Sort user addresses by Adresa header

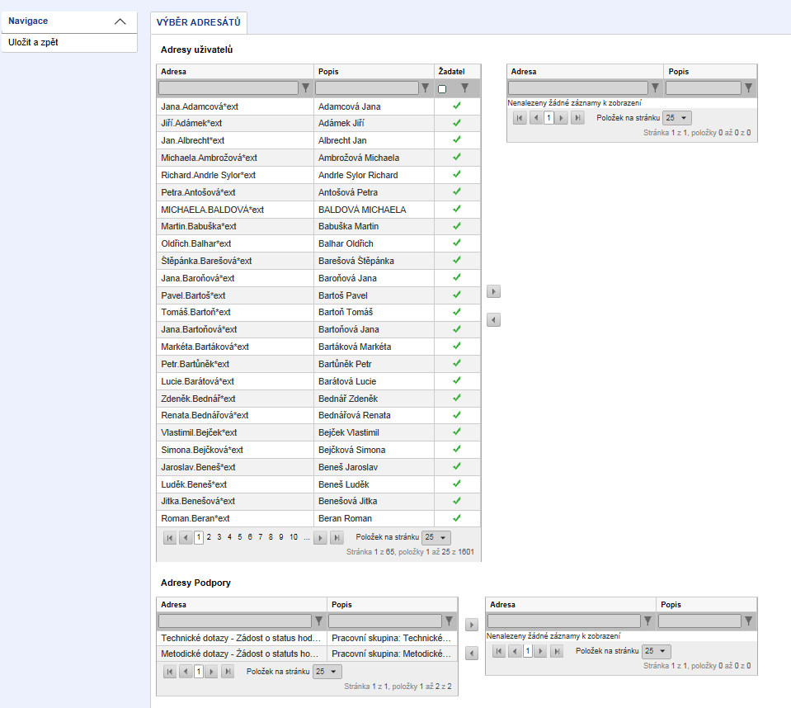click(173, 72)
